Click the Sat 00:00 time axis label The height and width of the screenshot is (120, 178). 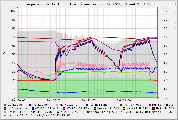pyautogui.click(x=18, y=101)
